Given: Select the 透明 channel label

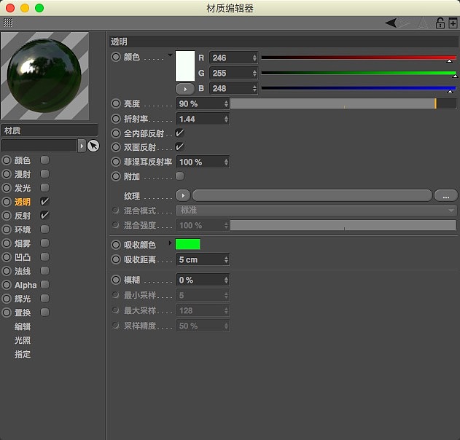Looking at the screenshot, I should [x=23, y=202].
